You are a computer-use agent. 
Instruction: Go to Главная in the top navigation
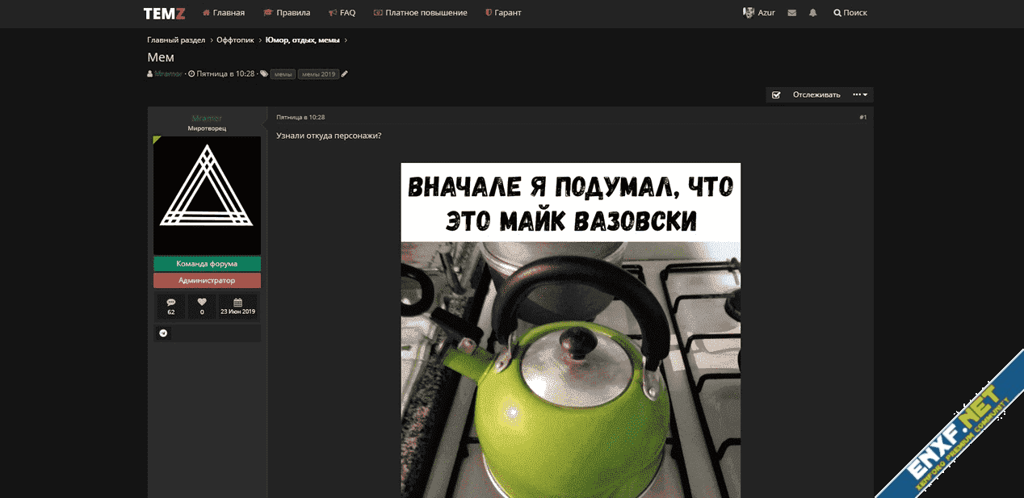tap(223, 13)
